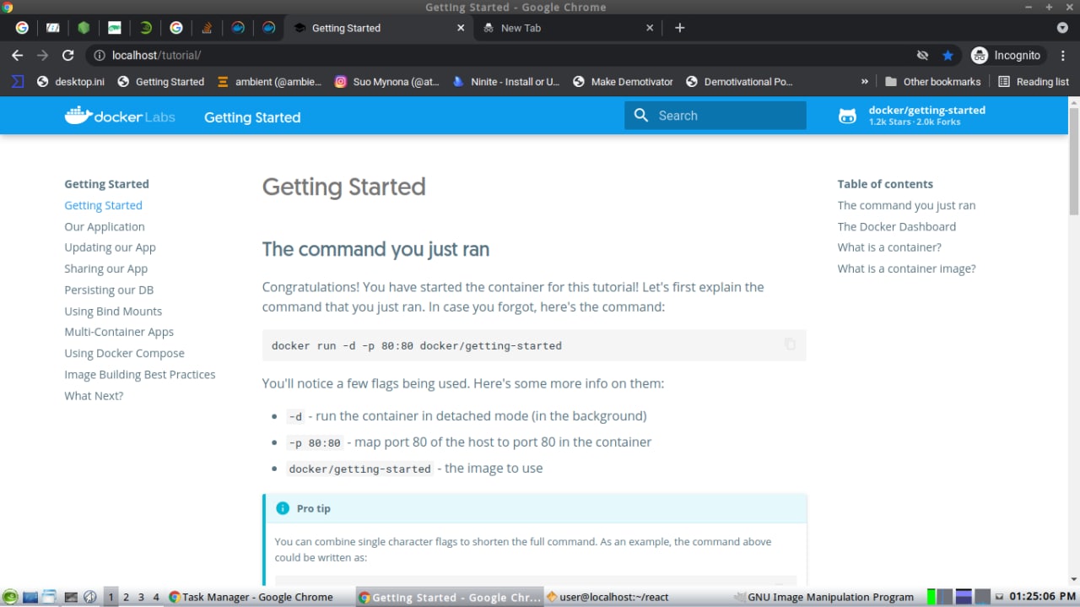Open a new tab with plus button
Viewport: 1080px width, 607px height.
tap(679, 28)
